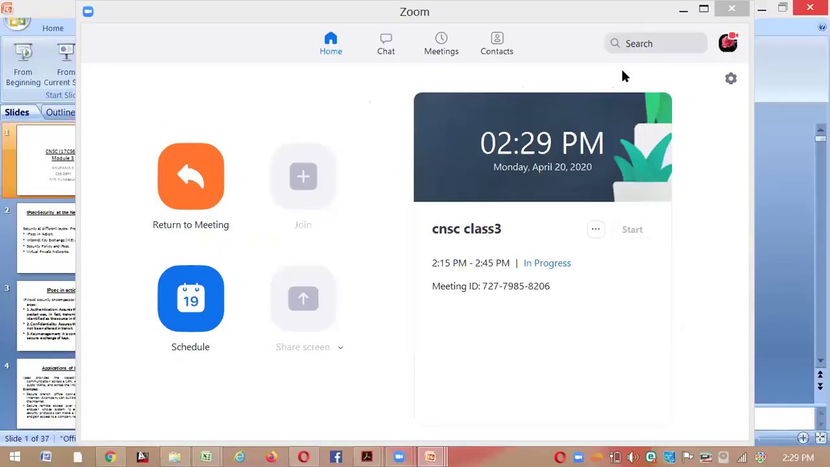830x467 pixels.
Task: Switch to the Chat tab in Zoom
Action: (386, 43)
